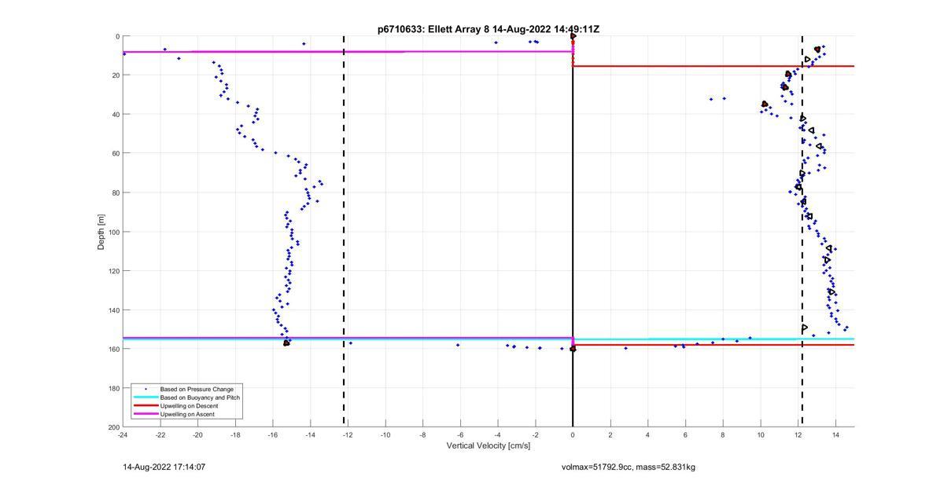Click the y-axis depth tick 180
The height and width of the screenshot is (480, 944).
[x=113, y=388]
